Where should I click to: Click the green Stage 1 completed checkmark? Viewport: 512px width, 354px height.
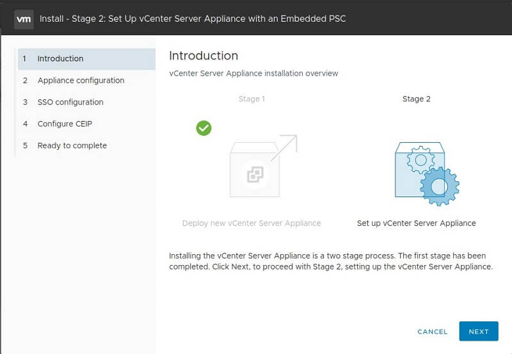click(204, 128)
